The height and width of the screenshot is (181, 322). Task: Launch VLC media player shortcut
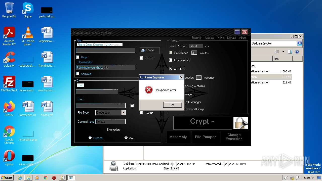click(x=28, y=36)
